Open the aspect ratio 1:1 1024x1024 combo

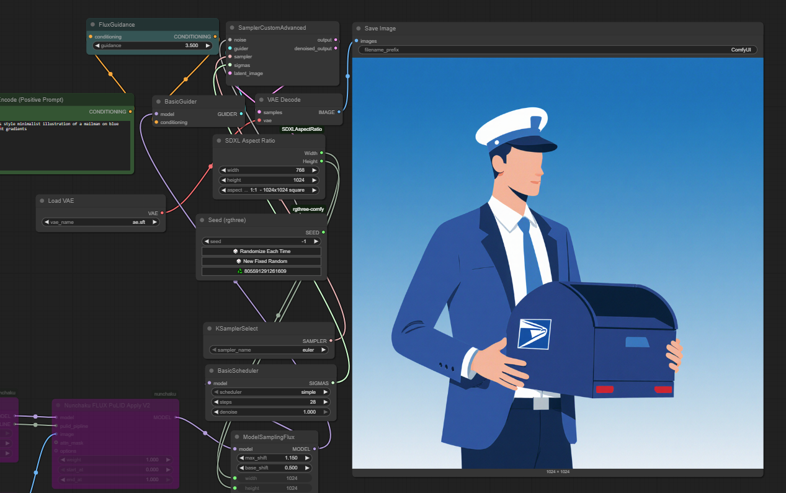(269, 190)
